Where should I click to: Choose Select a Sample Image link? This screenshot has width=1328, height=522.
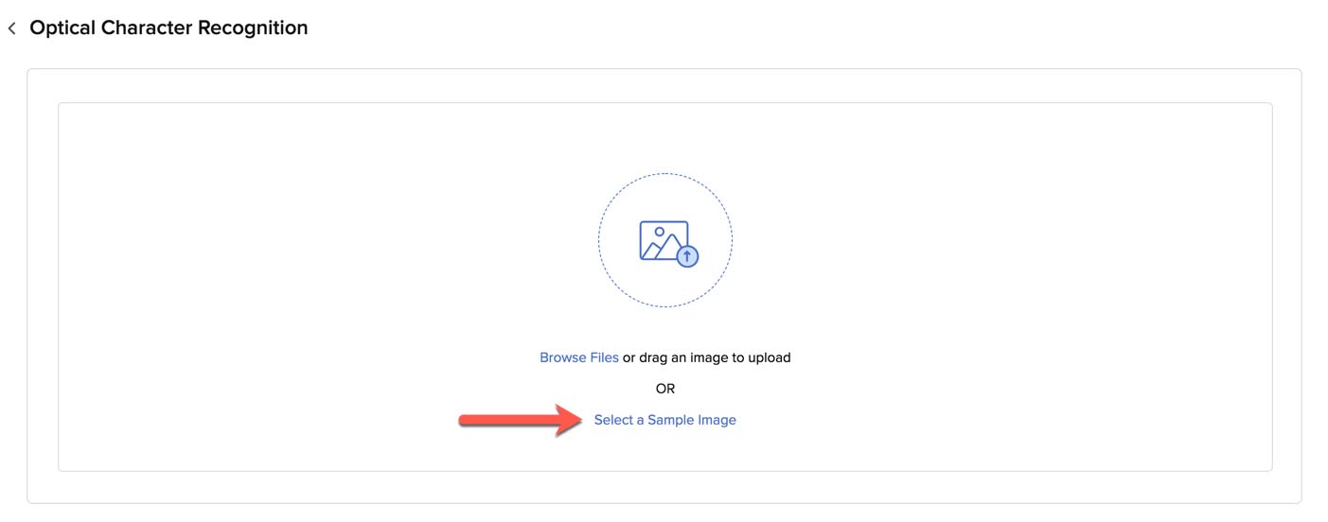coord(664,420)
